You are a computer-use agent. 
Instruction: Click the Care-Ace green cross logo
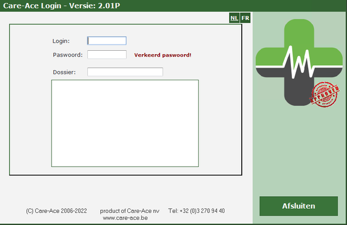(x=299, y=62)
